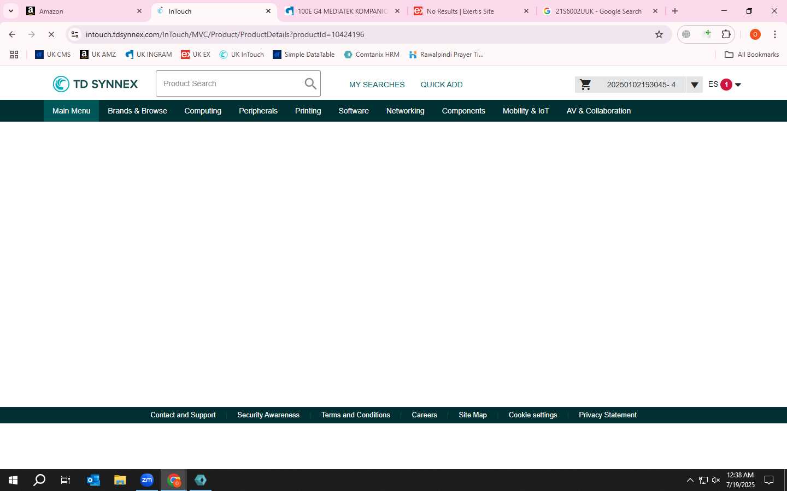
Task: Open Terms and Conditions footer link
Action: coord(356,415)
